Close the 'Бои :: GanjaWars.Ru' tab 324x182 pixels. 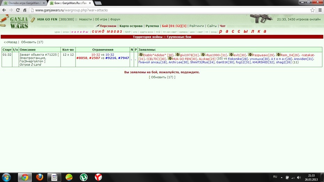90,3
